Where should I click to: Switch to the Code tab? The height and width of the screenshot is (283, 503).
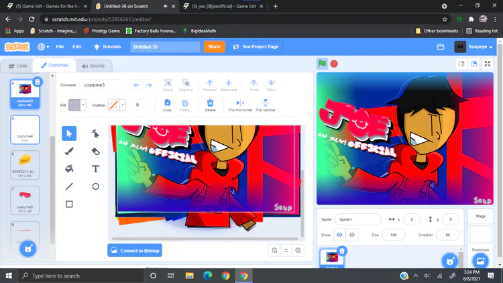(17, 66)
